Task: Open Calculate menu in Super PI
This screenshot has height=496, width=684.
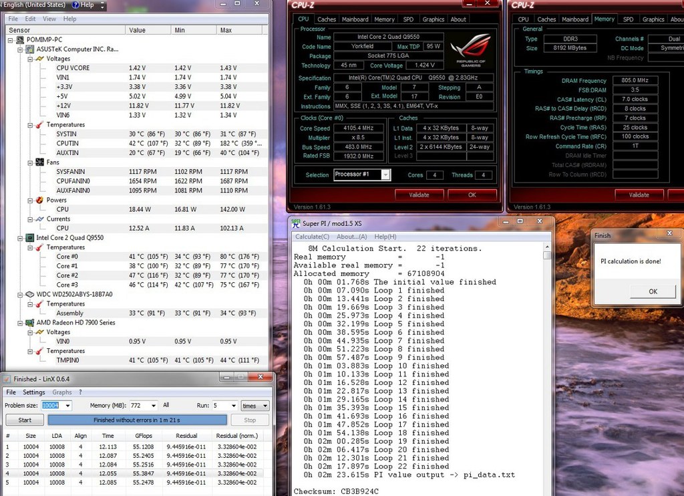Action: [x=312, y=237]
